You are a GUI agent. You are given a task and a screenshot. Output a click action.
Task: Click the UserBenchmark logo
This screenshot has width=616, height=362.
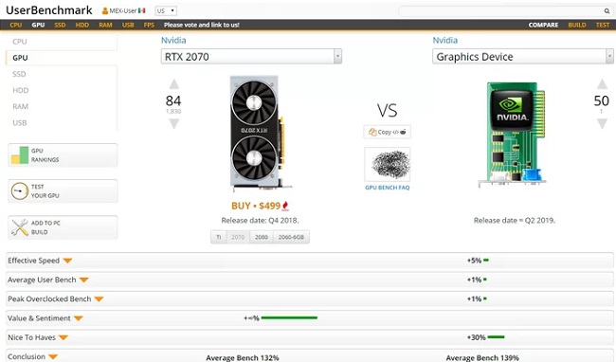(49, 10)
